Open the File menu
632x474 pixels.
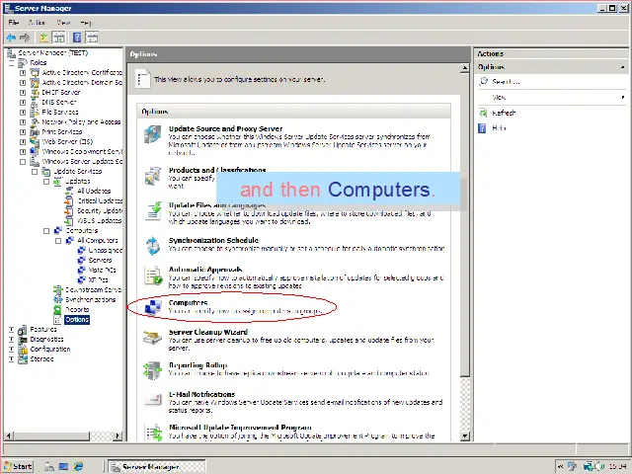(12, 22)
